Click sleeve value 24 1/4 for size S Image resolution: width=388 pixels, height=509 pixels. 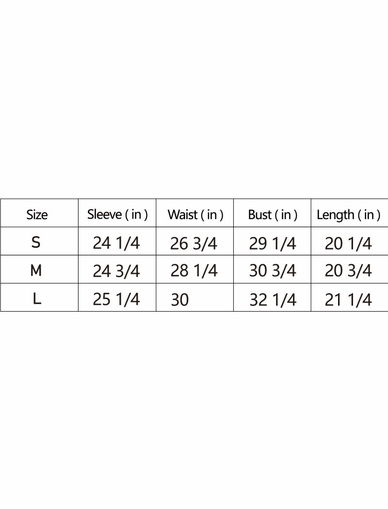116,243
